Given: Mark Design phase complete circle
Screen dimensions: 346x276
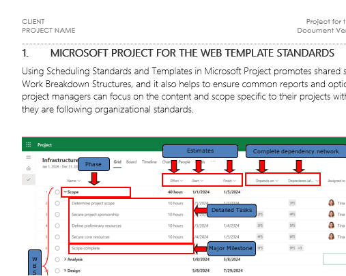Looking at the screenshot, I should 57,271.
